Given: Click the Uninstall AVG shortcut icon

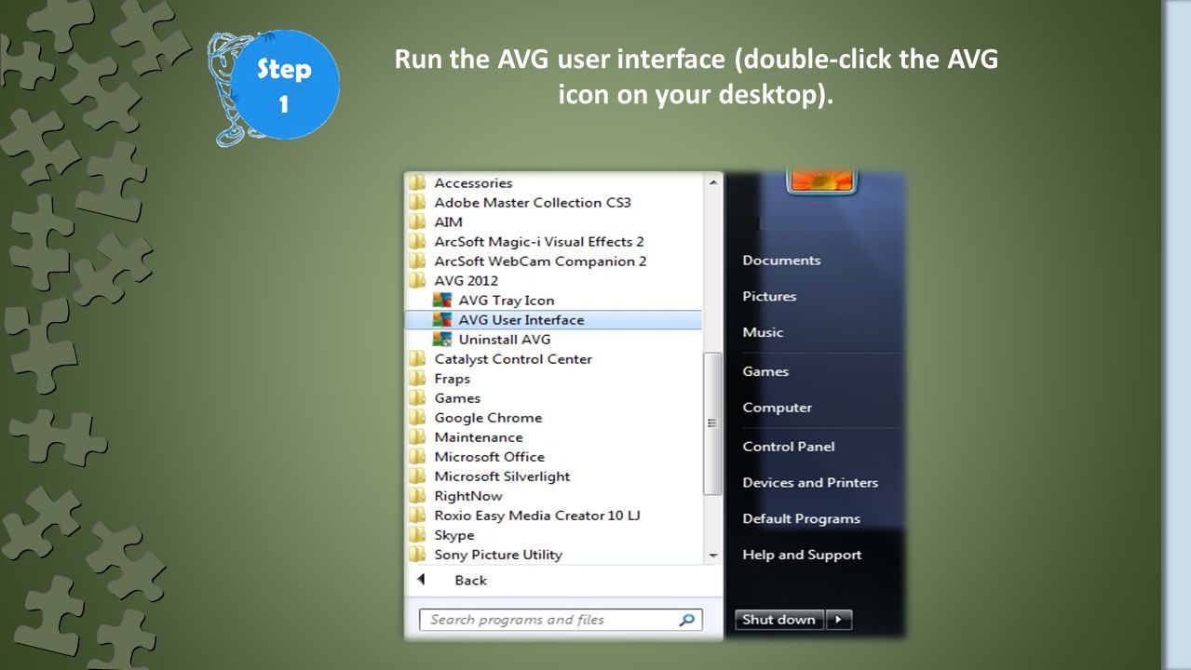Looking at the screenshot, I should click(442, 340).
